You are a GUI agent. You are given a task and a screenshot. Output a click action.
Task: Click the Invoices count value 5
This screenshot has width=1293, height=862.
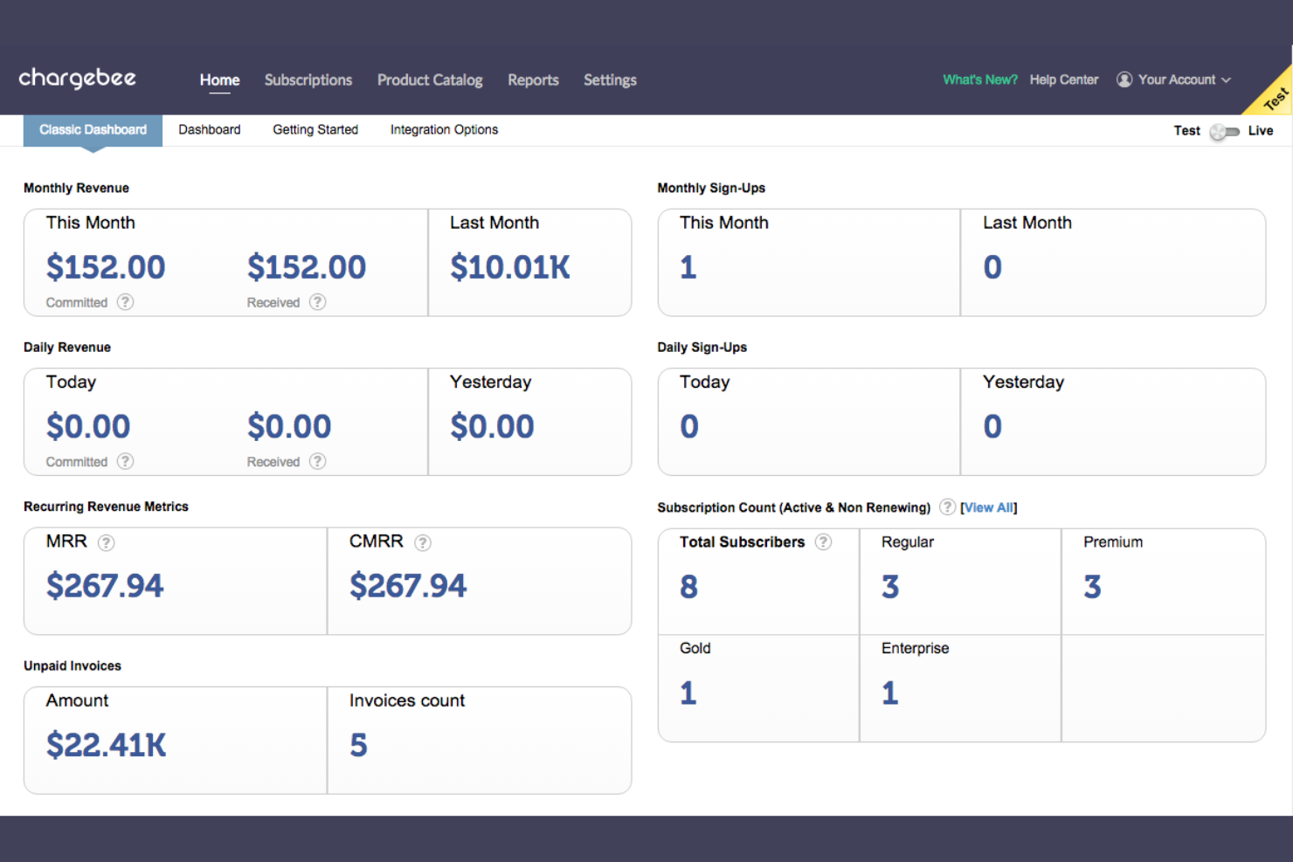(358, 745)
